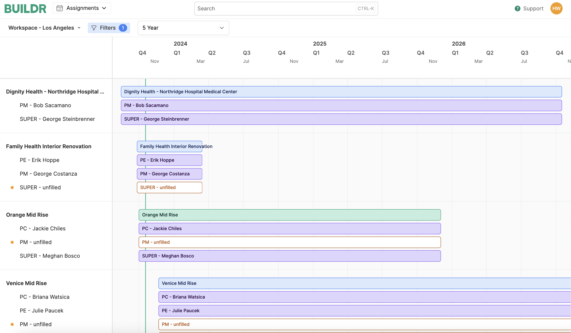This screenshot has width=571, height=333.
Task: Select the Orange Mid Rise row label
Action: click(27, 215)
